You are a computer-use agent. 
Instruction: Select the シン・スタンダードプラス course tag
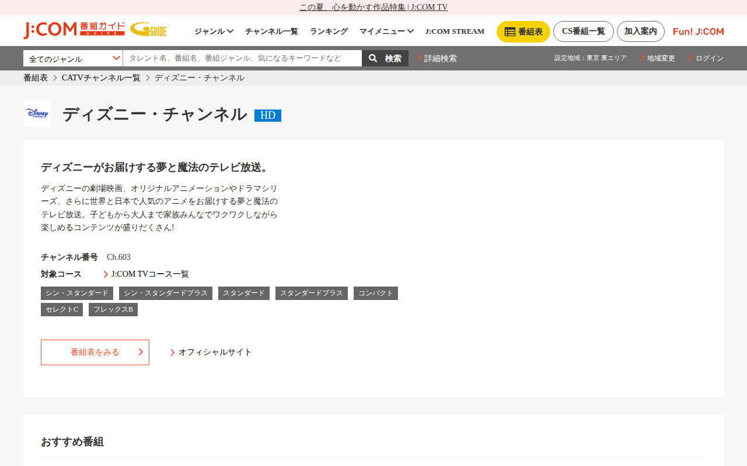166,293
